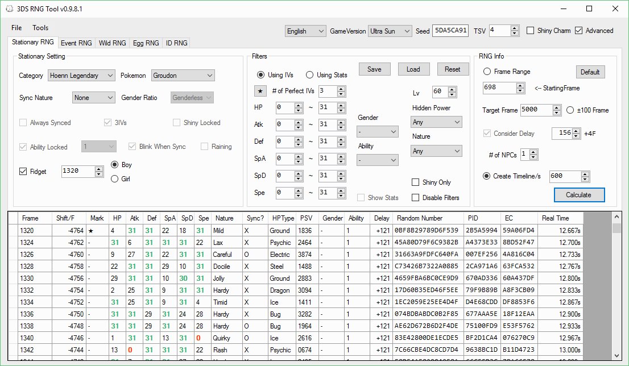The width and height of the screenshot is (629, 366).
Task: Enable the Shiny Charm checkbox
Action: pos(530,31)
